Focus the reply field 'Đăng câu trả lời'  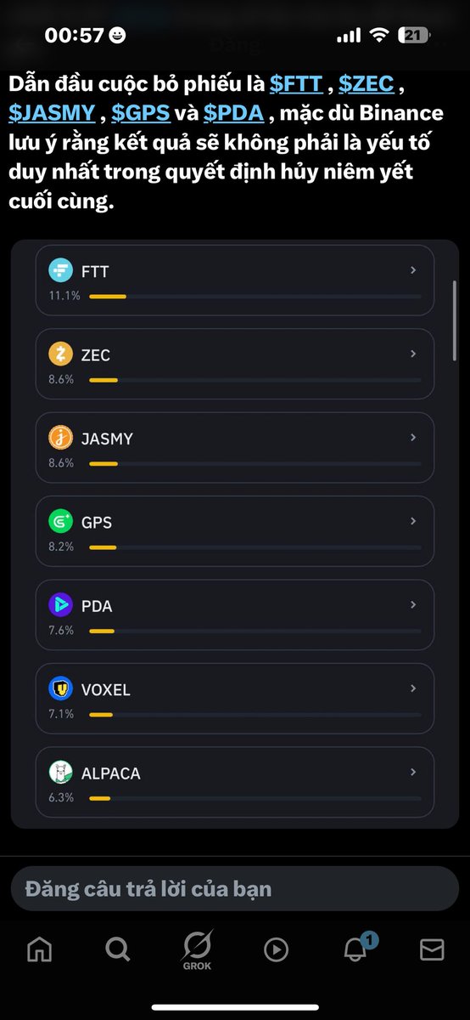(x=235, y=889)
